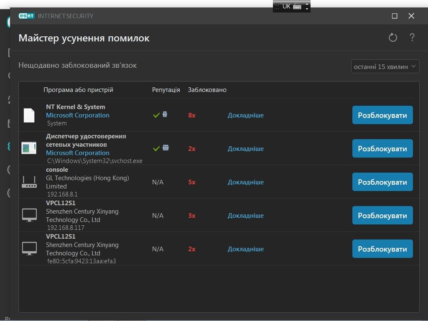428x321 pixels.
Task: Click the monitor icon for the fe80 address
Action: (29, 249)
